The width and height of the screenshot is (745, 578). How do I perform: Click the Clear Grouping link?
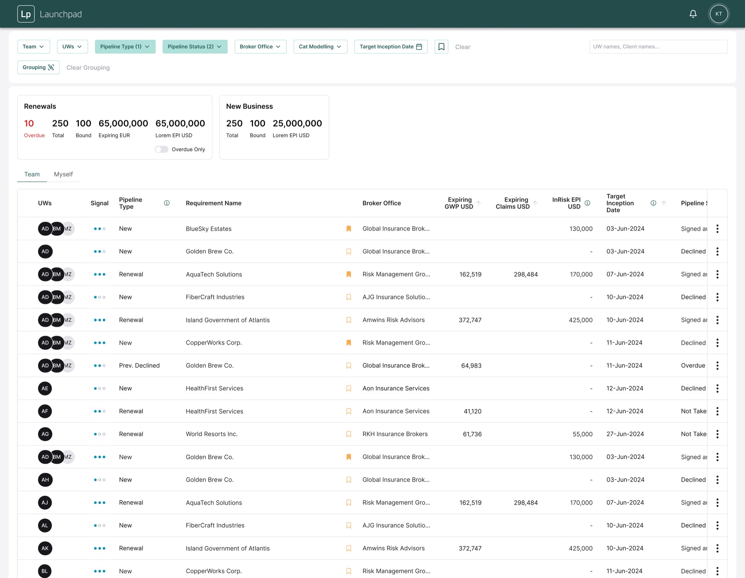click(88, 68)
